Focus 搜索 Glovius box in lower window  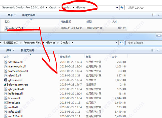coord(144,43)
